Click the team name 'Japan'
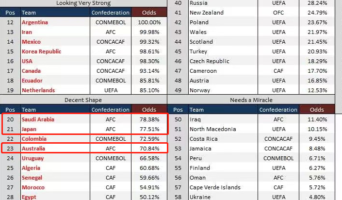This screenshot has width=342, height=200. click(29, 129)
